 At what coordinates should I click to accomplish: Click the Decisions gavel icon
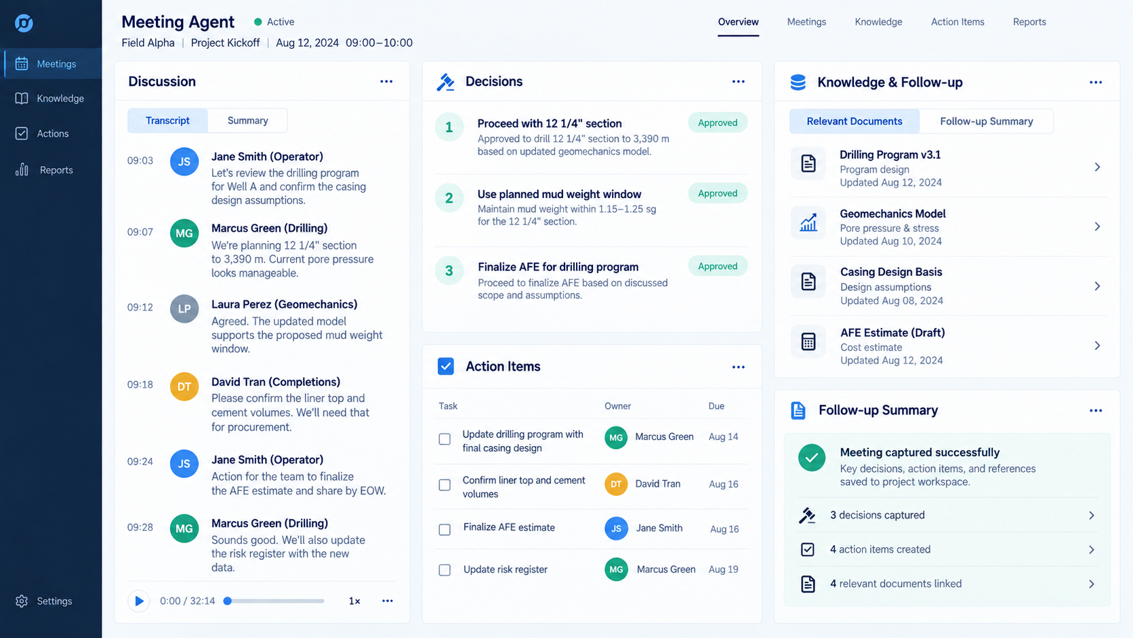[446, 82]
